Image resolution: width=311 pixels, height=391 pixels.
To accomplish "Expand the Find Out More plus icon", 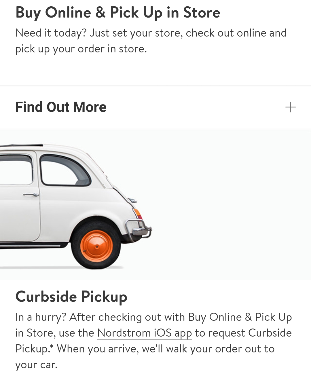I will click(291, 107).
